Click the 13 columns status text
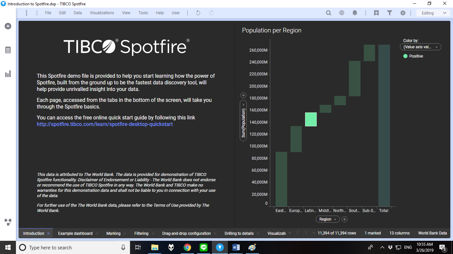The height and width of the screenshot is (254, 453). [399, 233]
